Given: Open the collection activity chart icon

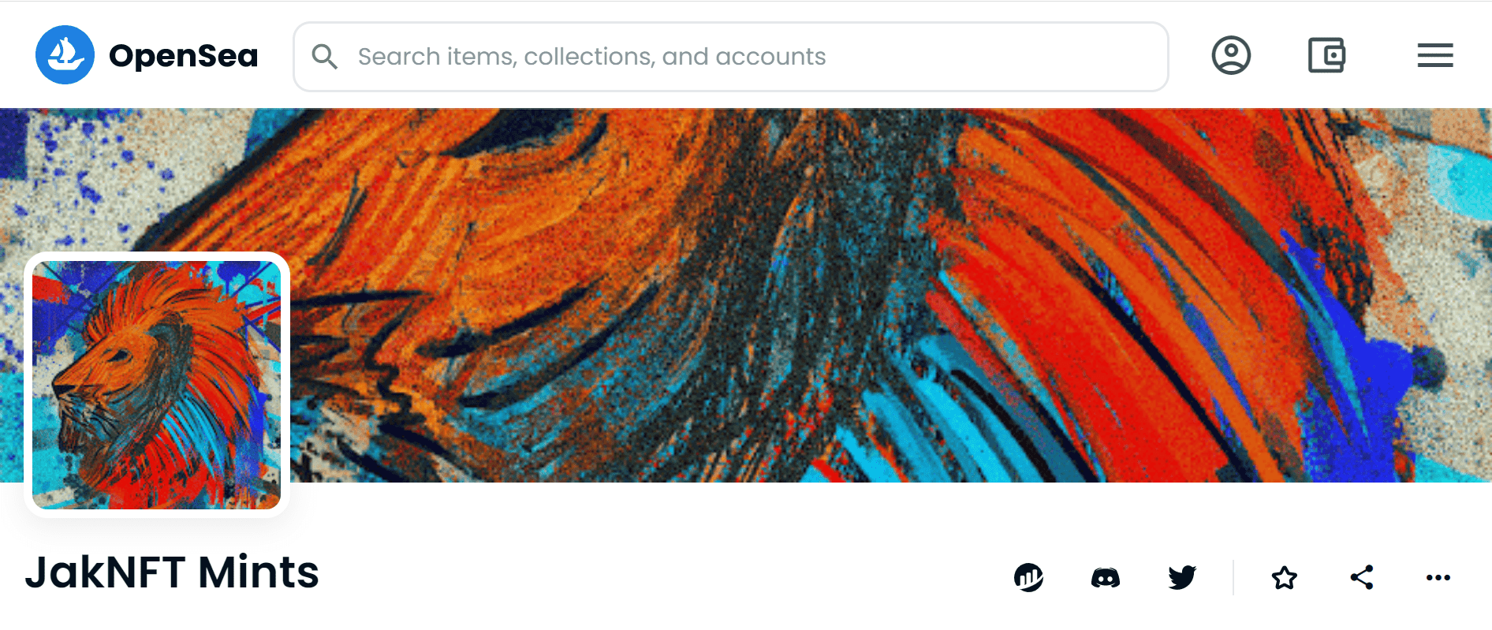Looking at the screenshot, I should click(x=1028, y=578).
